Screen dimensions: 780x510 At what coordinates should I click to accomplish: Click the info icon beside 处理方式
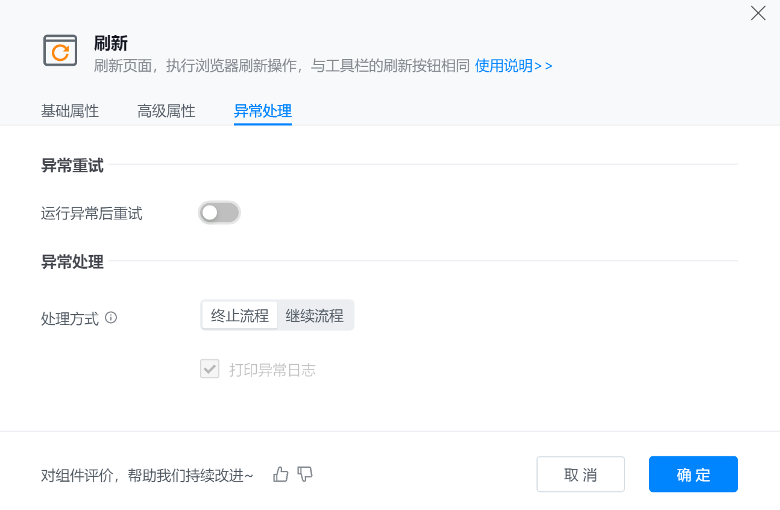(111, 317)
